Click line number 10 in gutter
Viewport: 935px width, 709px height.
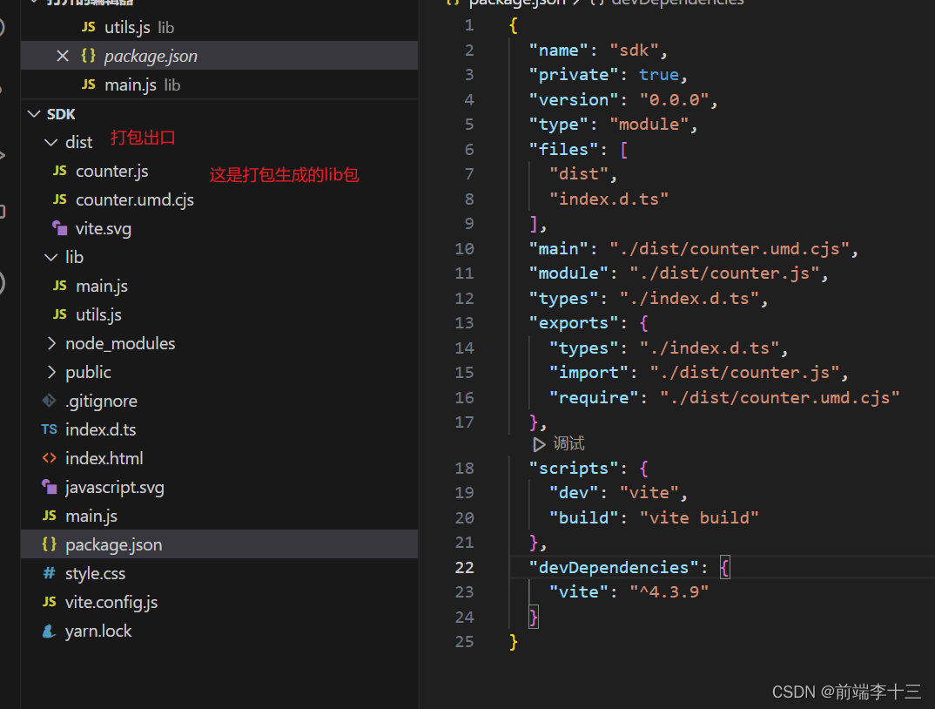pos(465,248)
